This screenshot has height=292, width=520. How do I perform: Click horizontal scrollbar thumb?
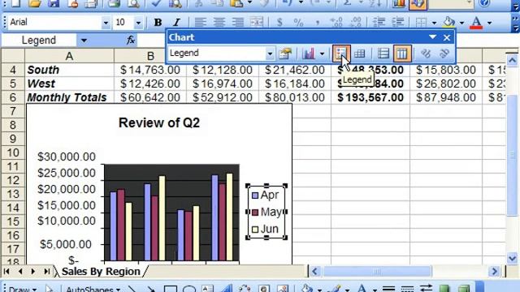(x=377, y=272)
